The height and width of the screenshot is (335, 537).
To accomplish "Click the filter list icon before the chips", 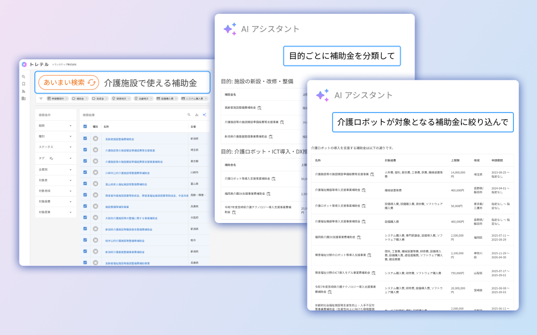I will click(41, 98).
